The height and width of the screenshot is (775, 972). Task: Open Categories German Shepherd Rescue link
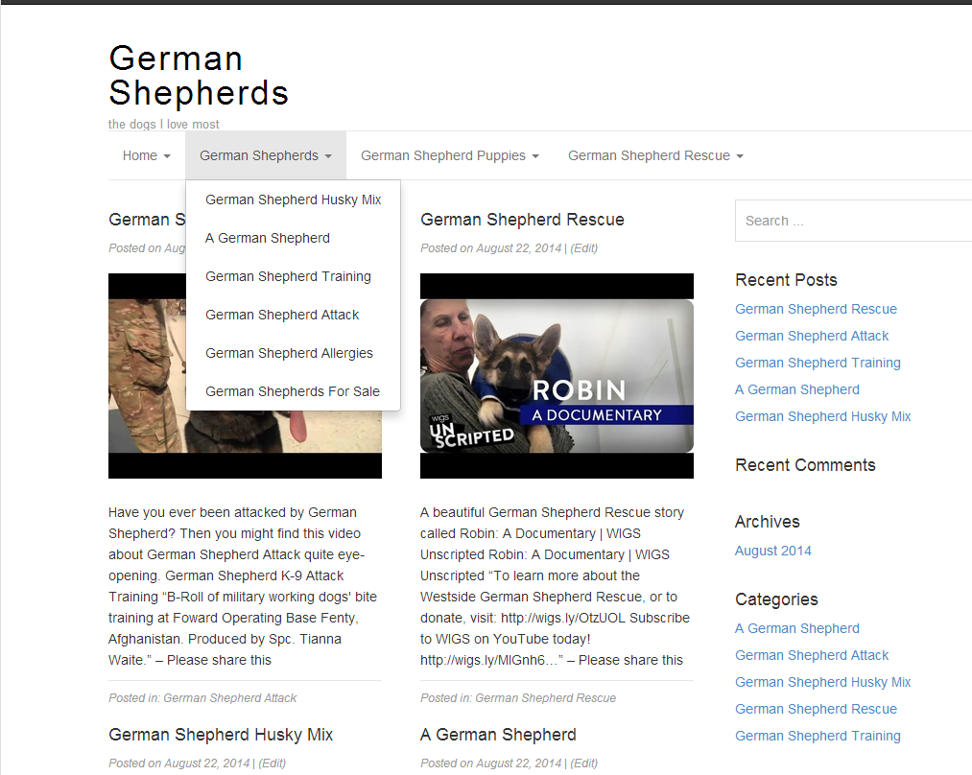816,710
